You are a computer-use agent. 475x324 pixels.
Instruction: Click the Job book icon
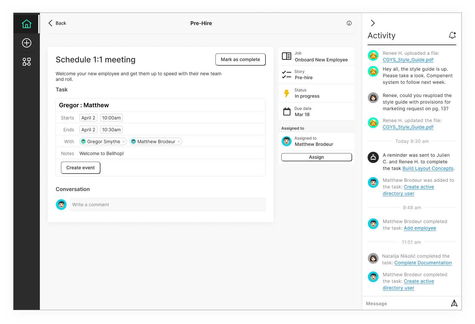click(x=287, y=56)
